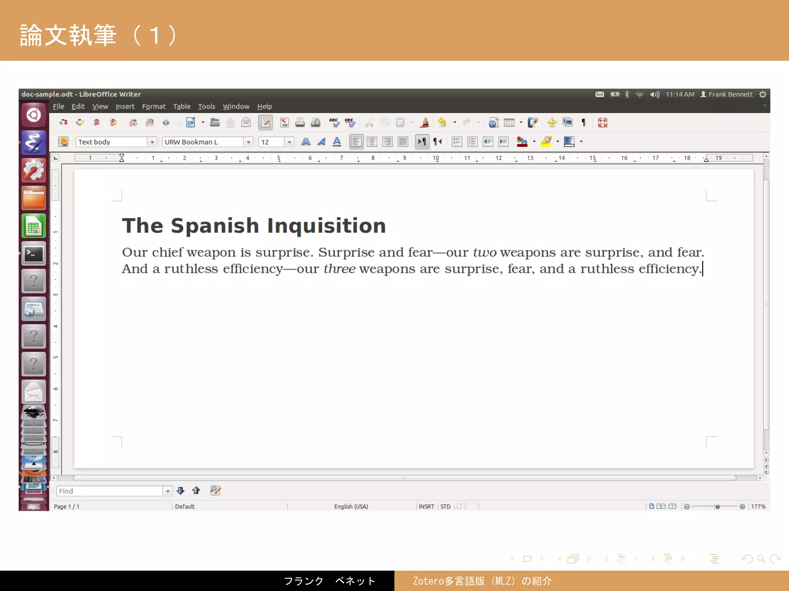
Task: Expand the font size 12 dropdown
Action: pos(289,142)
